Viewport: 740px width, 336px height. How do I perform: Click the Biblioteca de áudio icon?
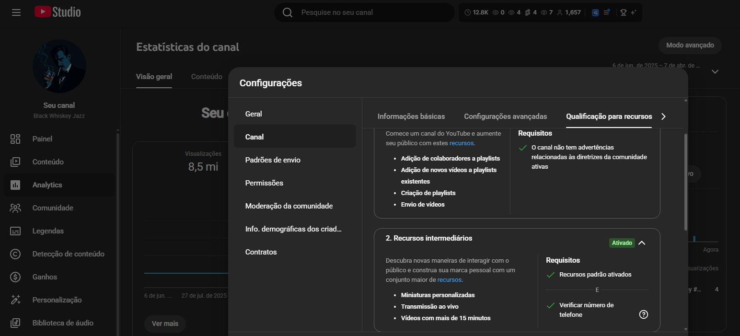click(x=15, y=323)
